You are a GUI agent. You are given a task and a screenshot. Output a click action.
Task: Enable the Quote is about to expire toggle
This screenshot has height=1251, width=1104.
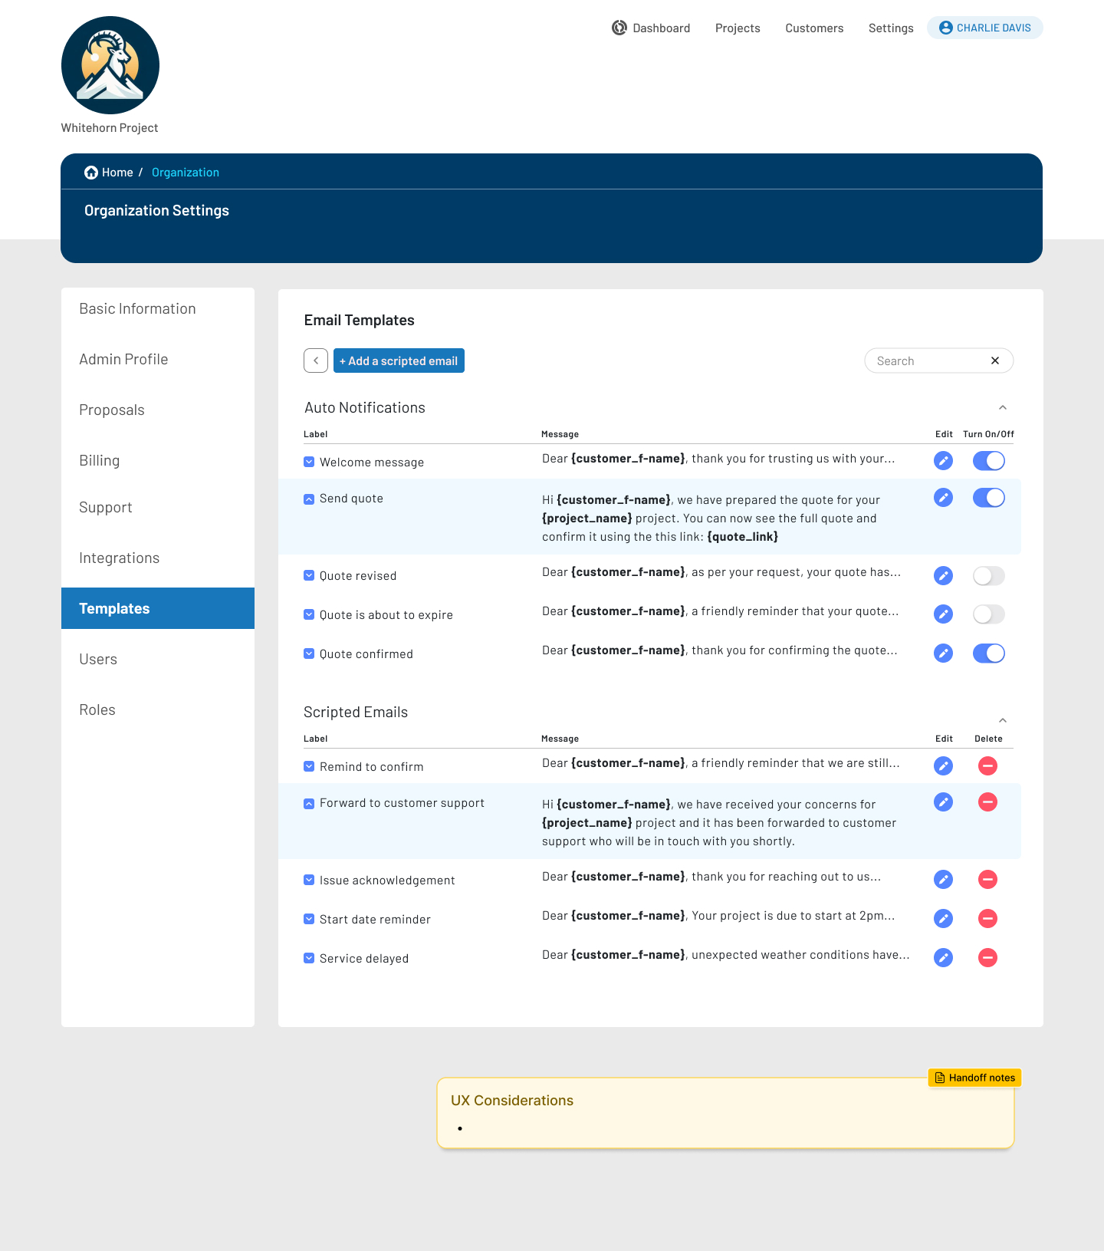click(x=988, y=614)
